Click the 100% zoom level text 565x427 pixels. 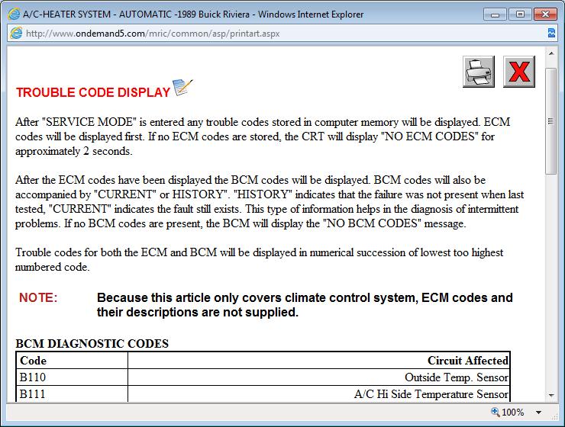point(513,413)
